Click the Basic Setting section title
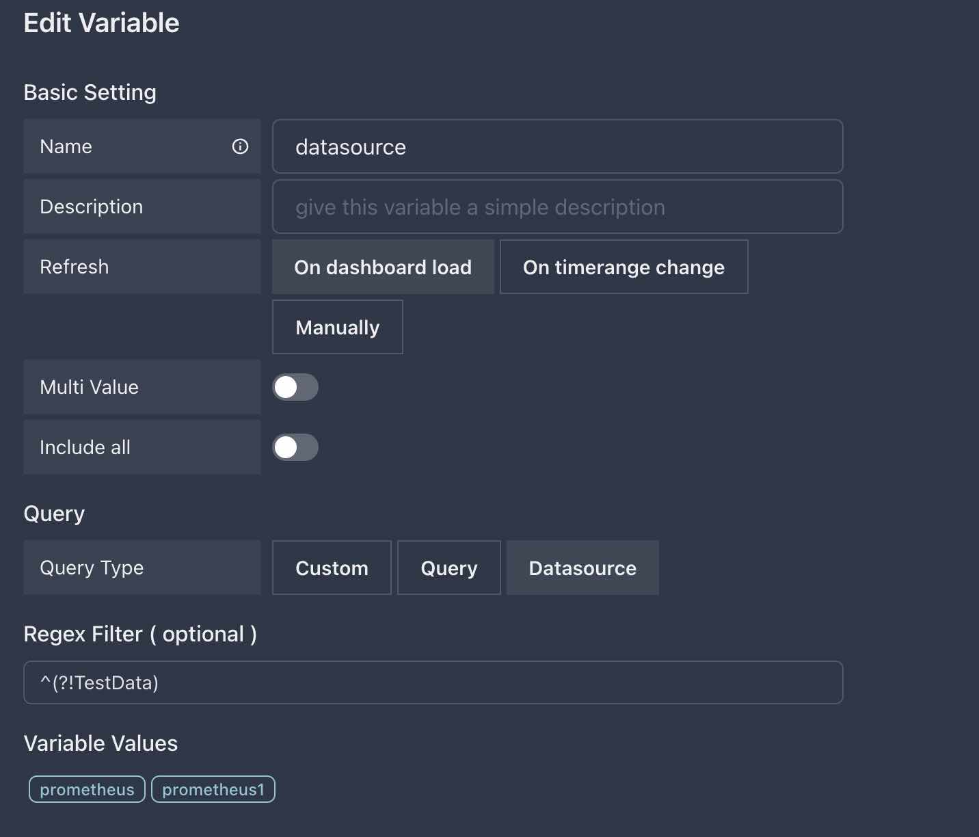Image resolution: width=979 pixels, height=837 pixels. (x=90, y=92)
